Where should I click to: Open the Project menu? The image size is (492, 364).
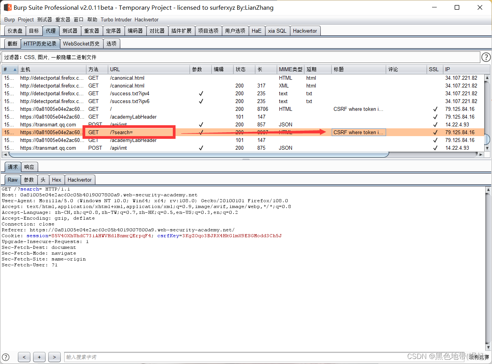(x=26, y=19)
